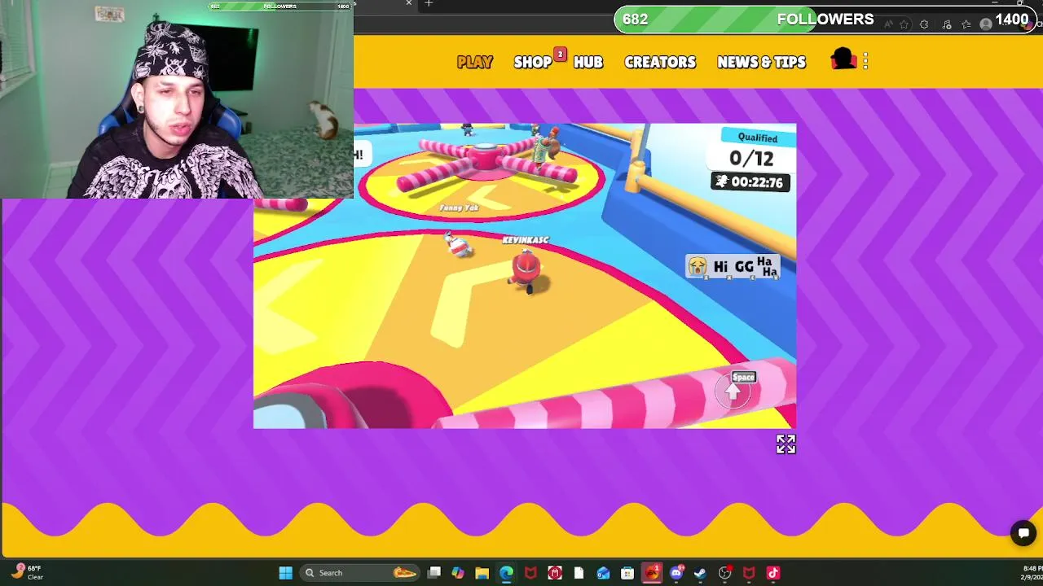This screenshot has height=586, width=1043.
Task: Click the followers goal progress bar
Action: (825, 20)
